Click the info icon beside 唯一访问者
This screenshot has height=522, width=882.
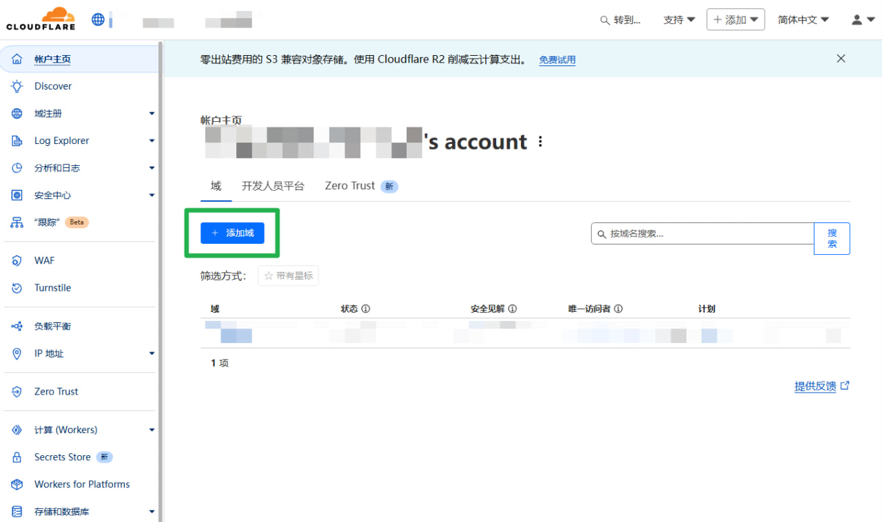tap(618, 309)
